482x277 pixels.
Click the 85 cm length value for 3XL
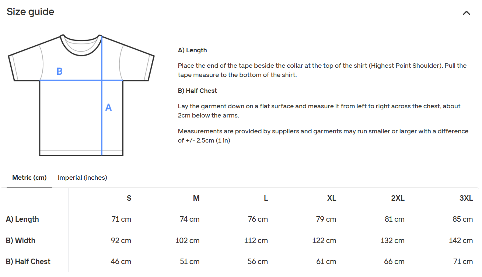pyautogui.click(x=462, y=219)
